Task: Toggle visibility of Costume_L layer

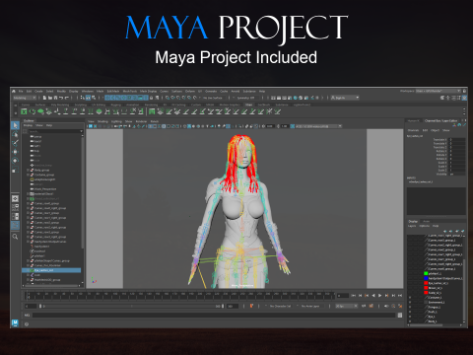Action: point(410,298)
